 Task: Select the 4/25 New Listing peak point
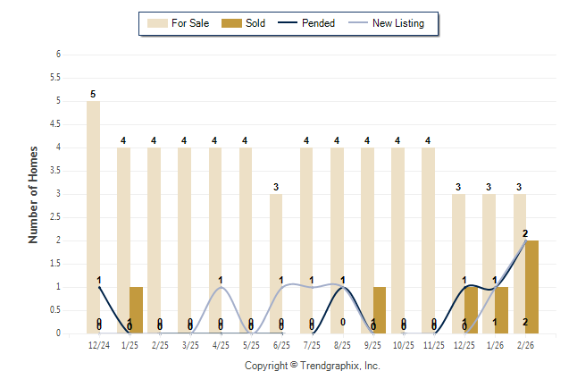click(x=221, y=287)
